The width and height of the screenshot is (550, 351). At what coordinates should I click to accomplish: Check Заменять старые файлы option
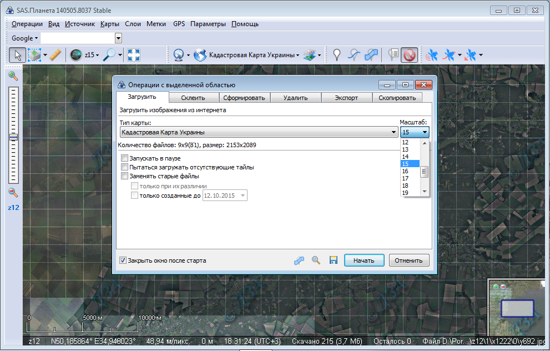click(124, 176)
